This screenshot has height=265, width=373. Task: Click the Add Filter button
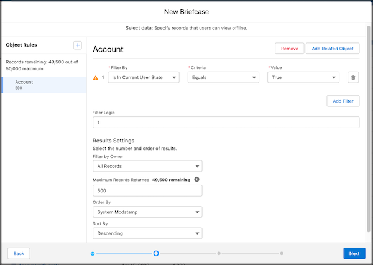tap(343, 101)
